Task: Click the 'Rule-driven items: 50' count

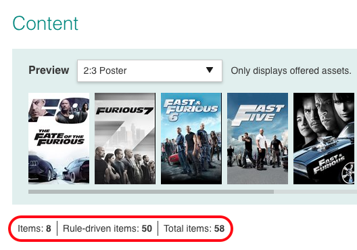Action: click(x=108, y=228)
